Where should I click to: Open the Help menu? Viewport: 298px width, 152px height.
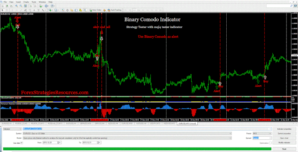tap(50, 2)
